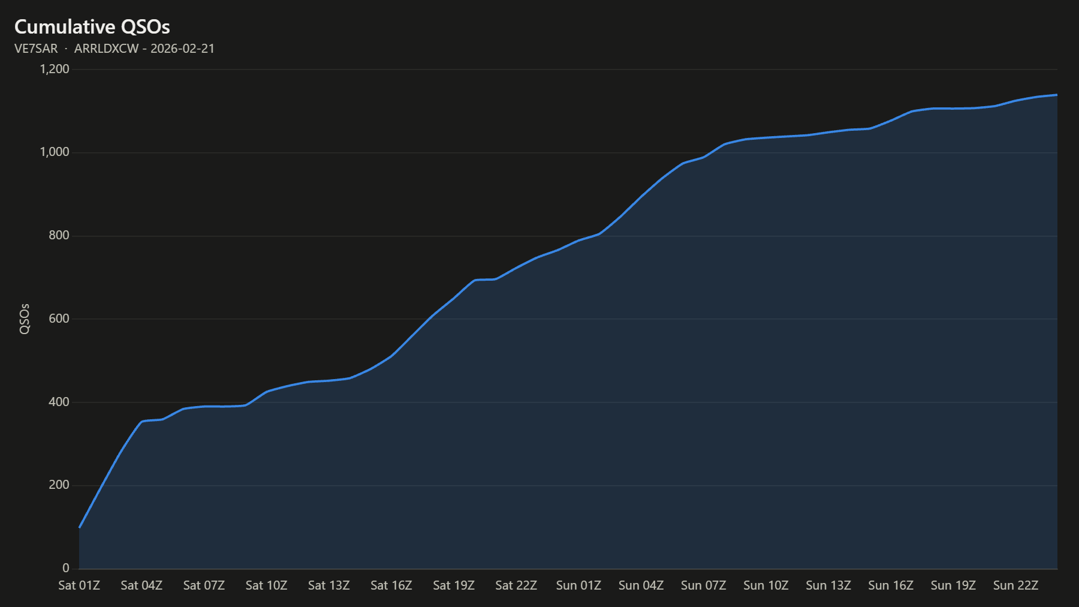
Task: Click the VE7SAR callsign in subtitle
Action: click(x=36, y=49)
